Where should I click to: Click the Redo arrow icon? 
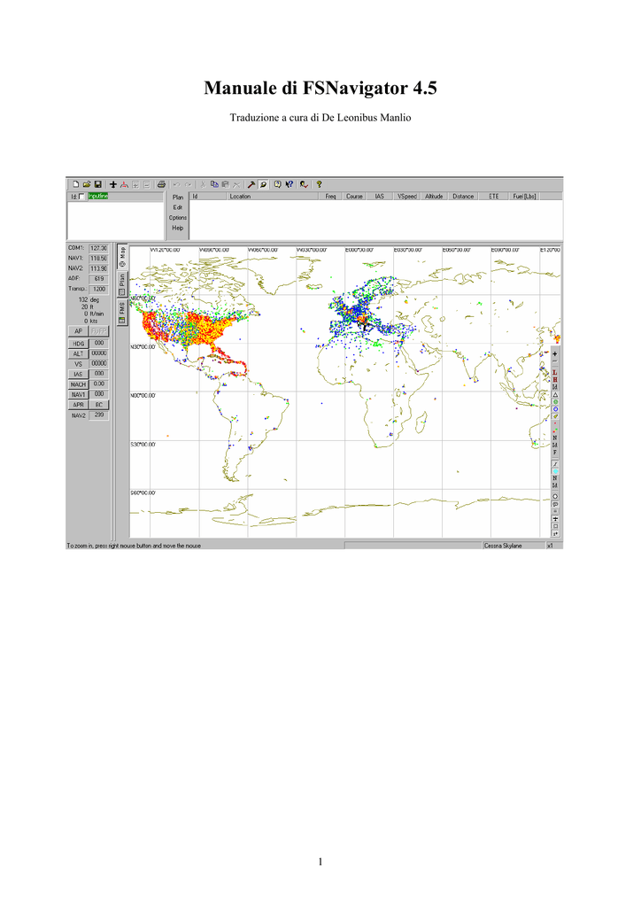tap(188, 184)
